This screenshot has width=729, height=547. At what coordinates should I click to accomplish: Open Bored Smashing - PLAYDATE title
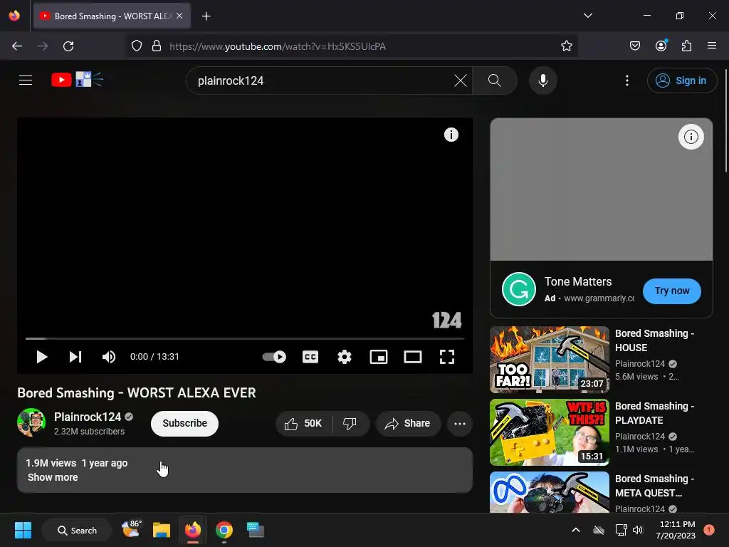point(654,413)
